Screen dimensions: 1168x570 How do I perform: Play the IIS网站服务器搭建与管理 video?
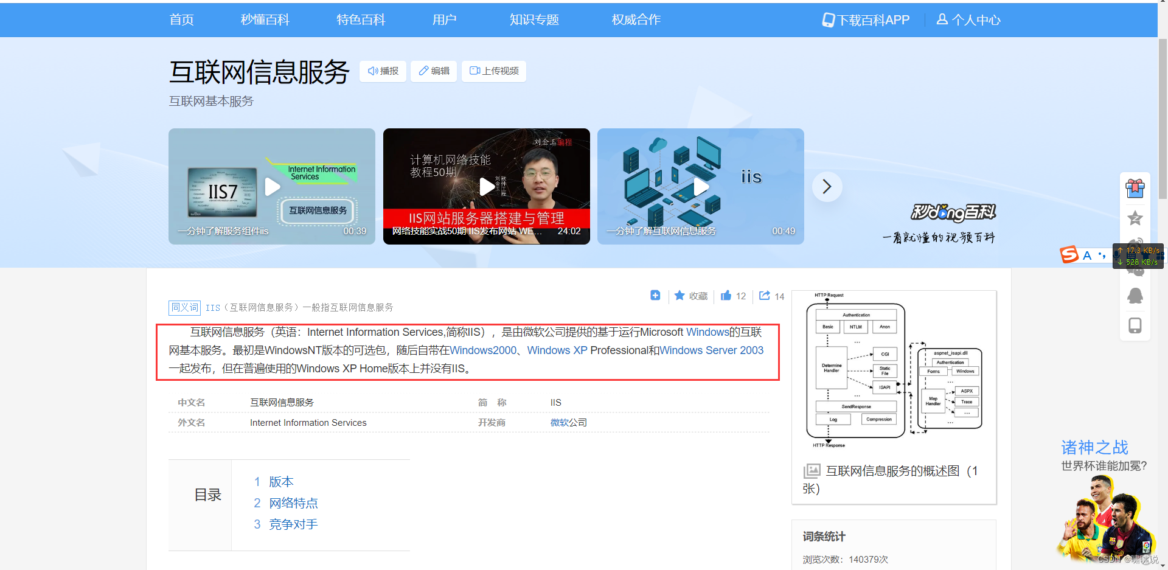pos(487,186)
